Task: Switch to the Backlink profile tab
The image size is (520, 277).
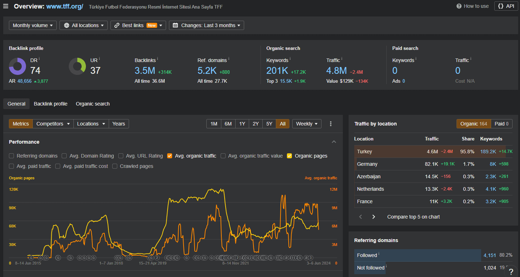Action: coord(51,104)
